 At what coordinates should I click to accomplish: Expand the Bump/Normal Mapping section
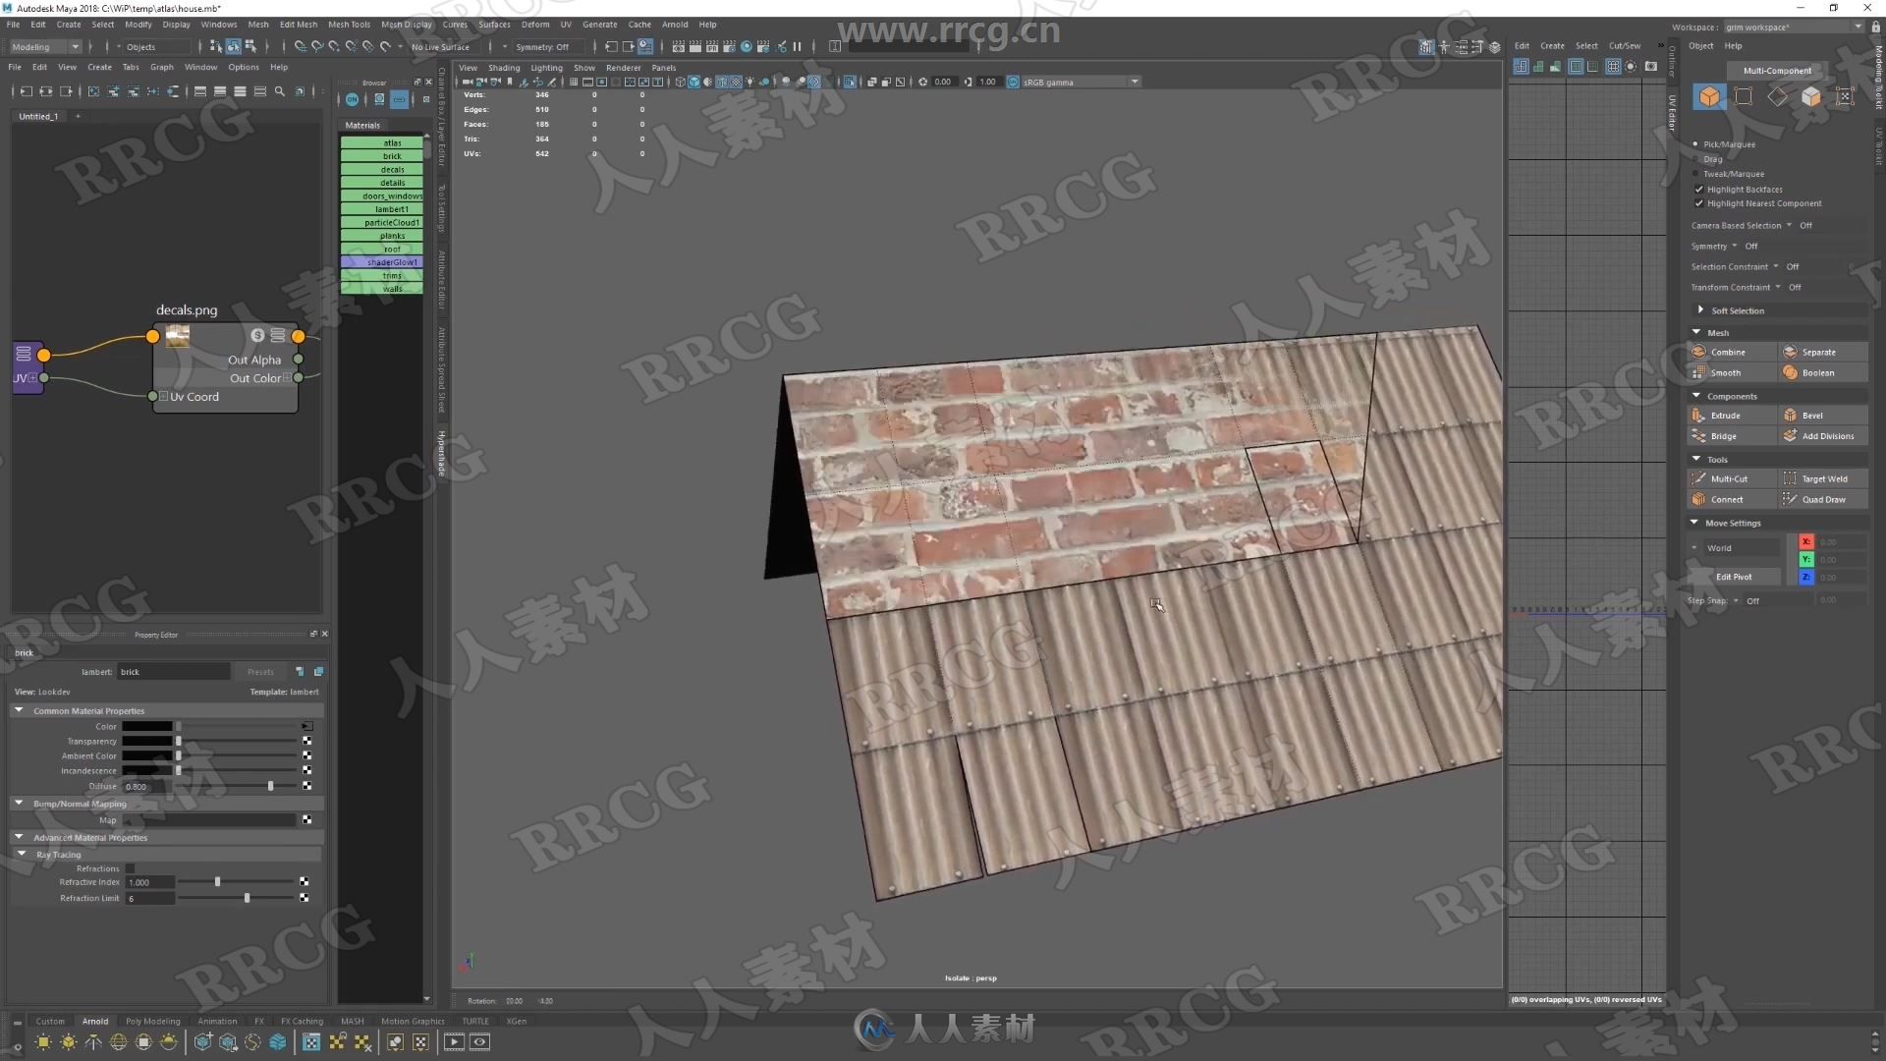[x=18, y=802]
